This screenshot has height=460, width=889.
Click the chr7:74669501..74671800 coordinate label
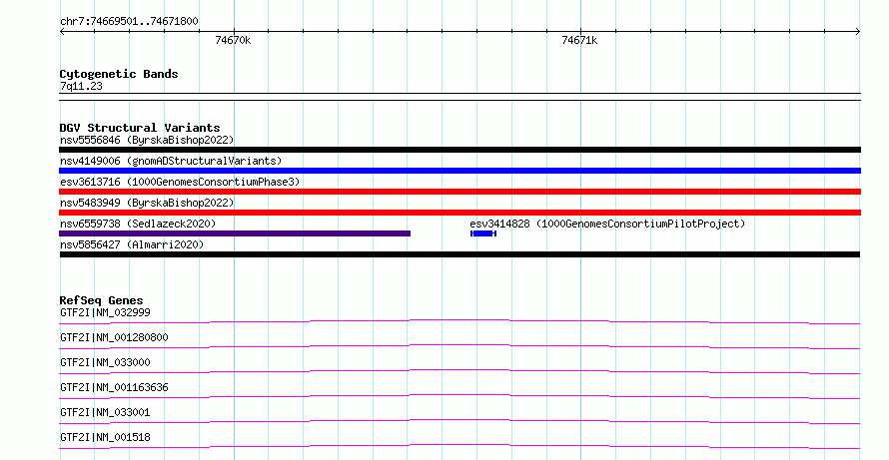129,22
